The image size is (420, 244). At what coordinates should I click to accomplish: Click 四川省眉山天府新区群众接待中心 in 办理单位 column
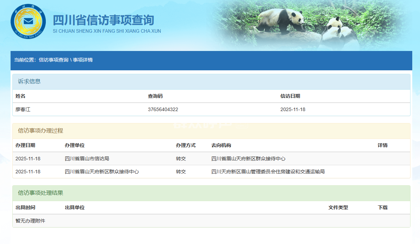tap(102, 172)
